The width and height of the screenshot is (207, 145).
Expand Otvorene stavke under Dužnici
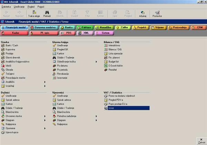coord(45,116)
